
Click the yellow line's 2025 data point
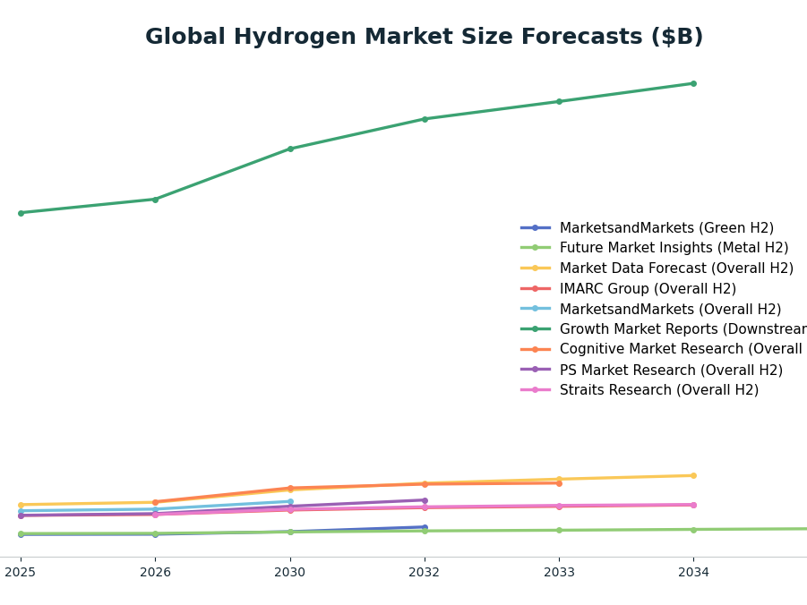[21, 505]
